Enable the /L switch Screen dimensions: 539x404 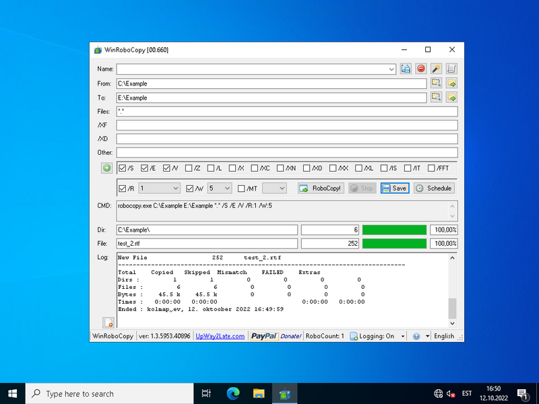coord(211,168)
